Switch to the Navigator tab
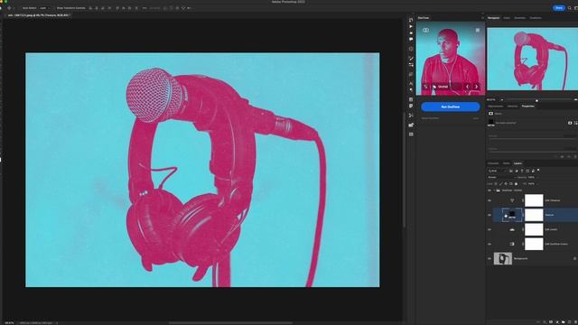578x325 pixels. [494, 18]
